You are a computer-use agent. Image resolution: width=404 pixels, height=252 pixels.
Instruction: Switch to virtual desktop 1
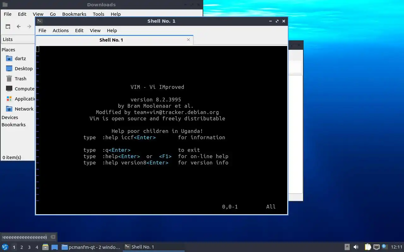tap(14, 247)
